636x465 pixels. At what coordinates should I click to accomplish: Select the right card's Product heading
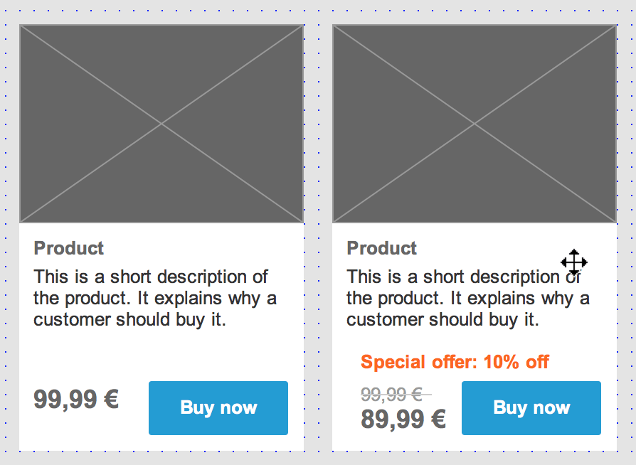pos(382,248)
